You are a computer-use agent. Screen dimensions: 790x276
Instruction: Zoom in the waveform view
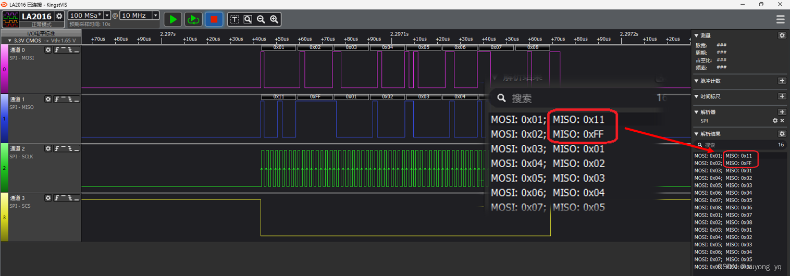click(x=274, y=19)
